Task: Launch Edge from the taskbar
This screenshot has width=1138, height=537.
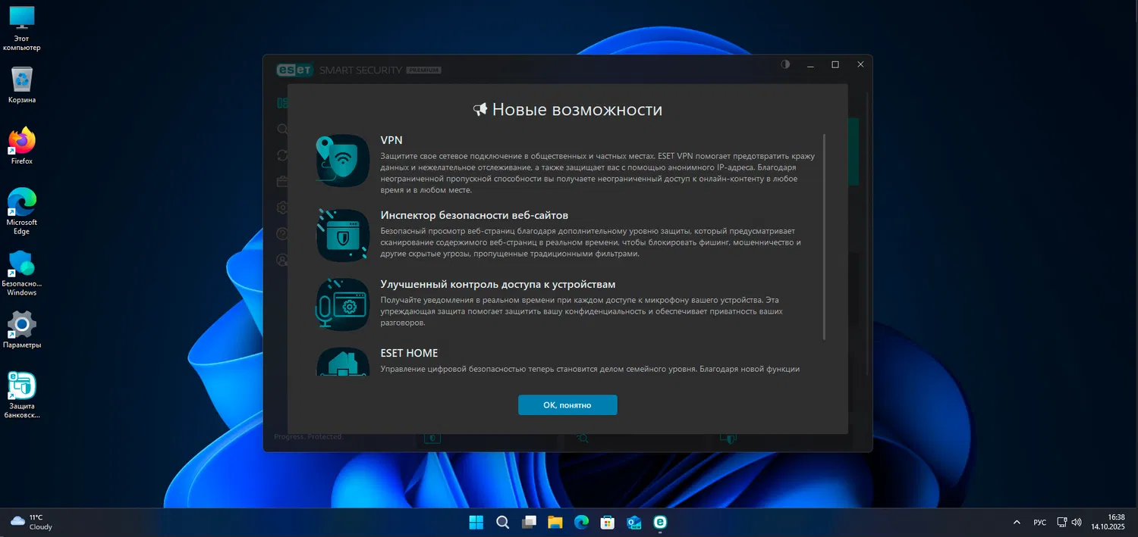Action: pyautogui.click(x=581, y=522)
